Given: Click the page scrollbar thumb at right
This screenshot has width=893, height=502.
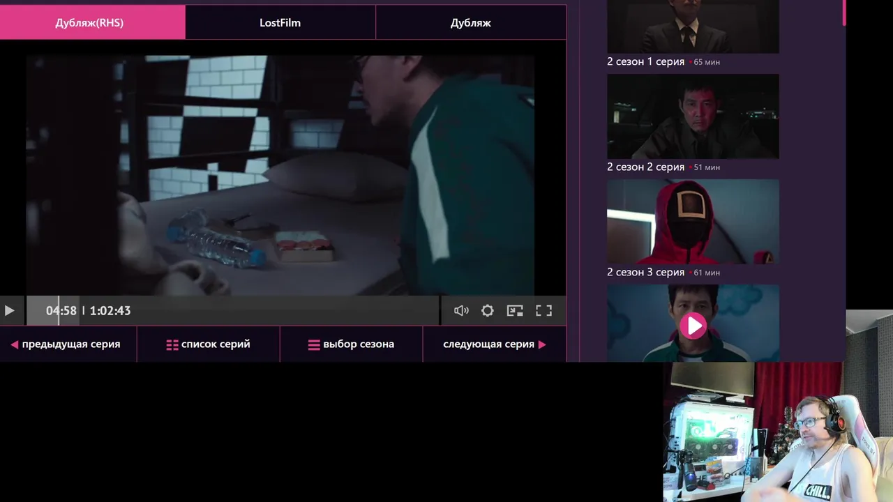Looking at the screenshot, I should tap(844, 13).
